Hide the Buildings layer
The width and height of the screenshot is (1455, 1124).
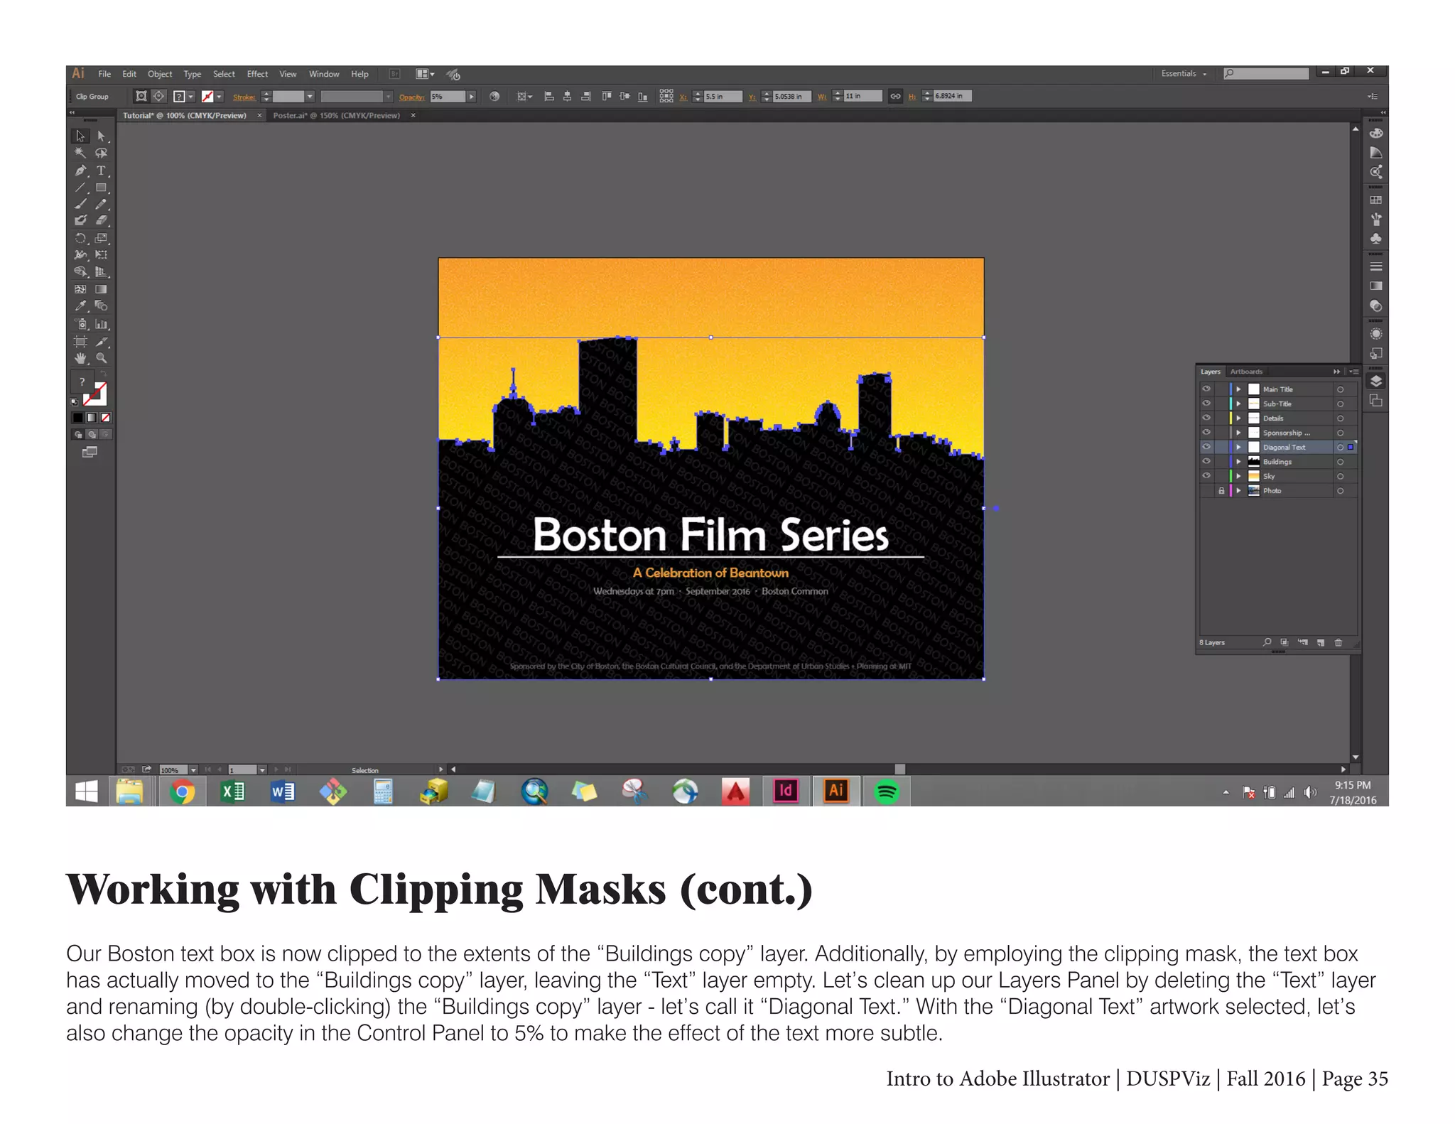pyautogui.click(x=1206, y=461)
